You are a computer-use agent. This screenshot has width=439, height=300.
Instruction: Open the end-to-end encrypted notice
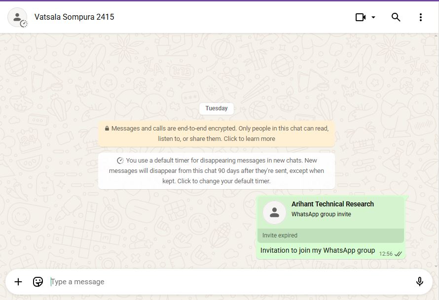tap(217, 133)
